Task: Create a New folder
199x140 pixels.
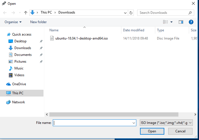Action: 38,22
